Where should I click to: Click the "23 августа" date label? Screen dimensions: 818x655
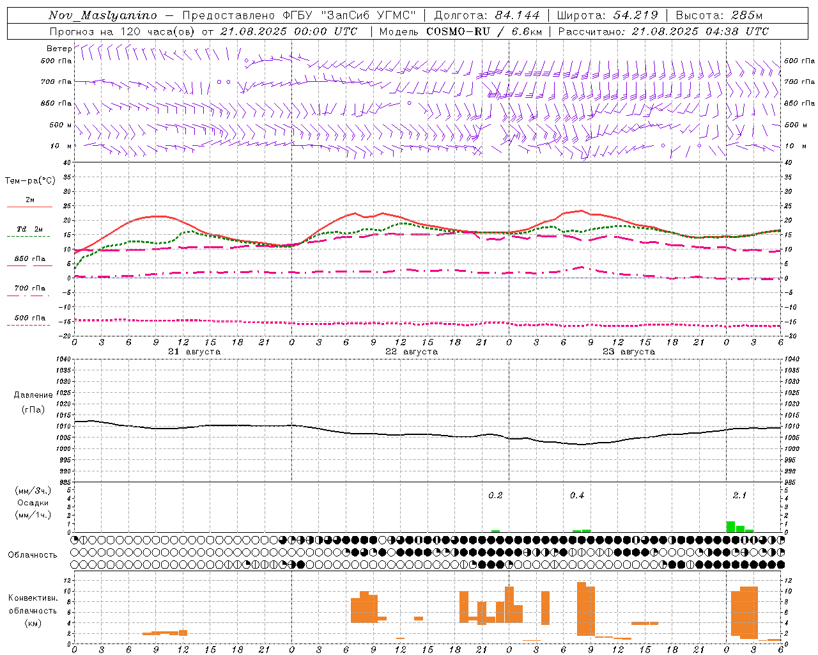coord(629,352)
